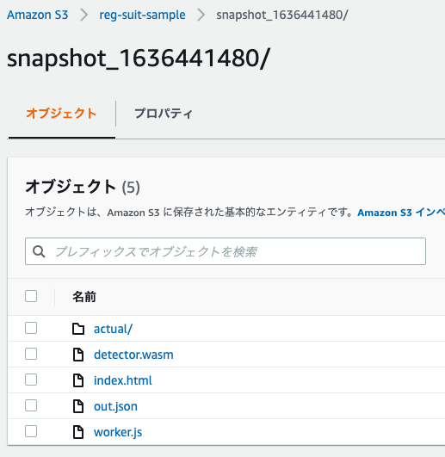Tick the checkbox for the actual/ folder

[x=31, y=328]
